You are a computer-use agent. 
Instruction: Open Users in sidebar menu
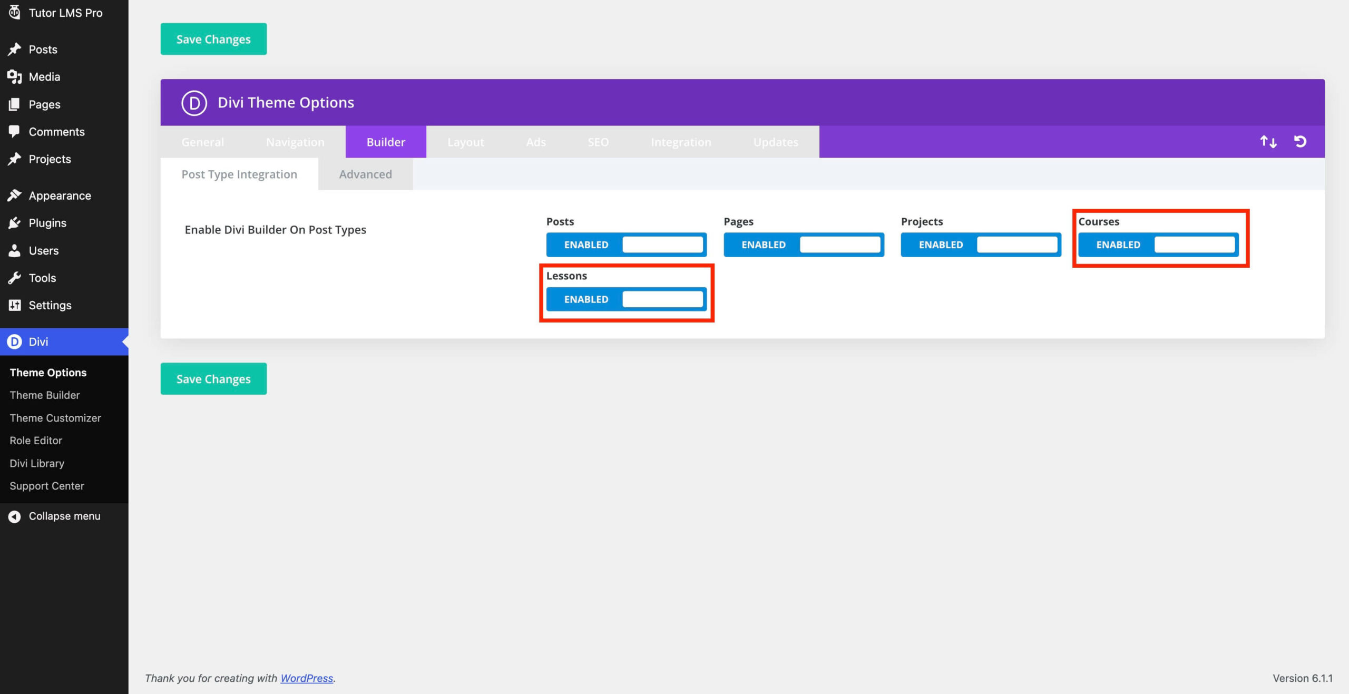[64, 251]
